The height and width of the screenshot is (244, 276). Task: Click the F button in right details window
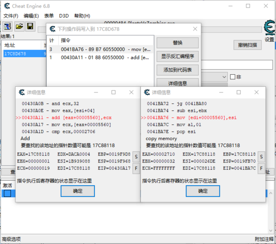[x=261, y=169]
